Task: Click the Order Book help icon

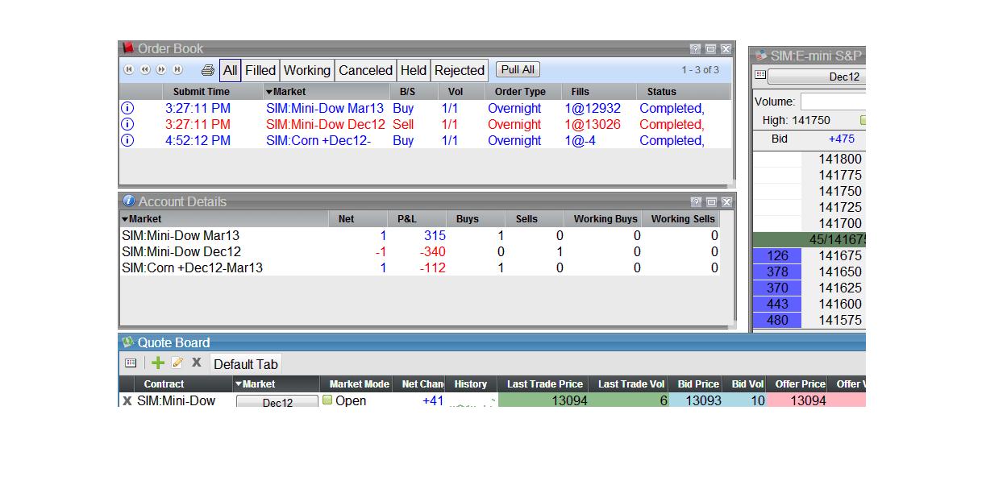Action: pyautogui.click(x=696, y=49)
